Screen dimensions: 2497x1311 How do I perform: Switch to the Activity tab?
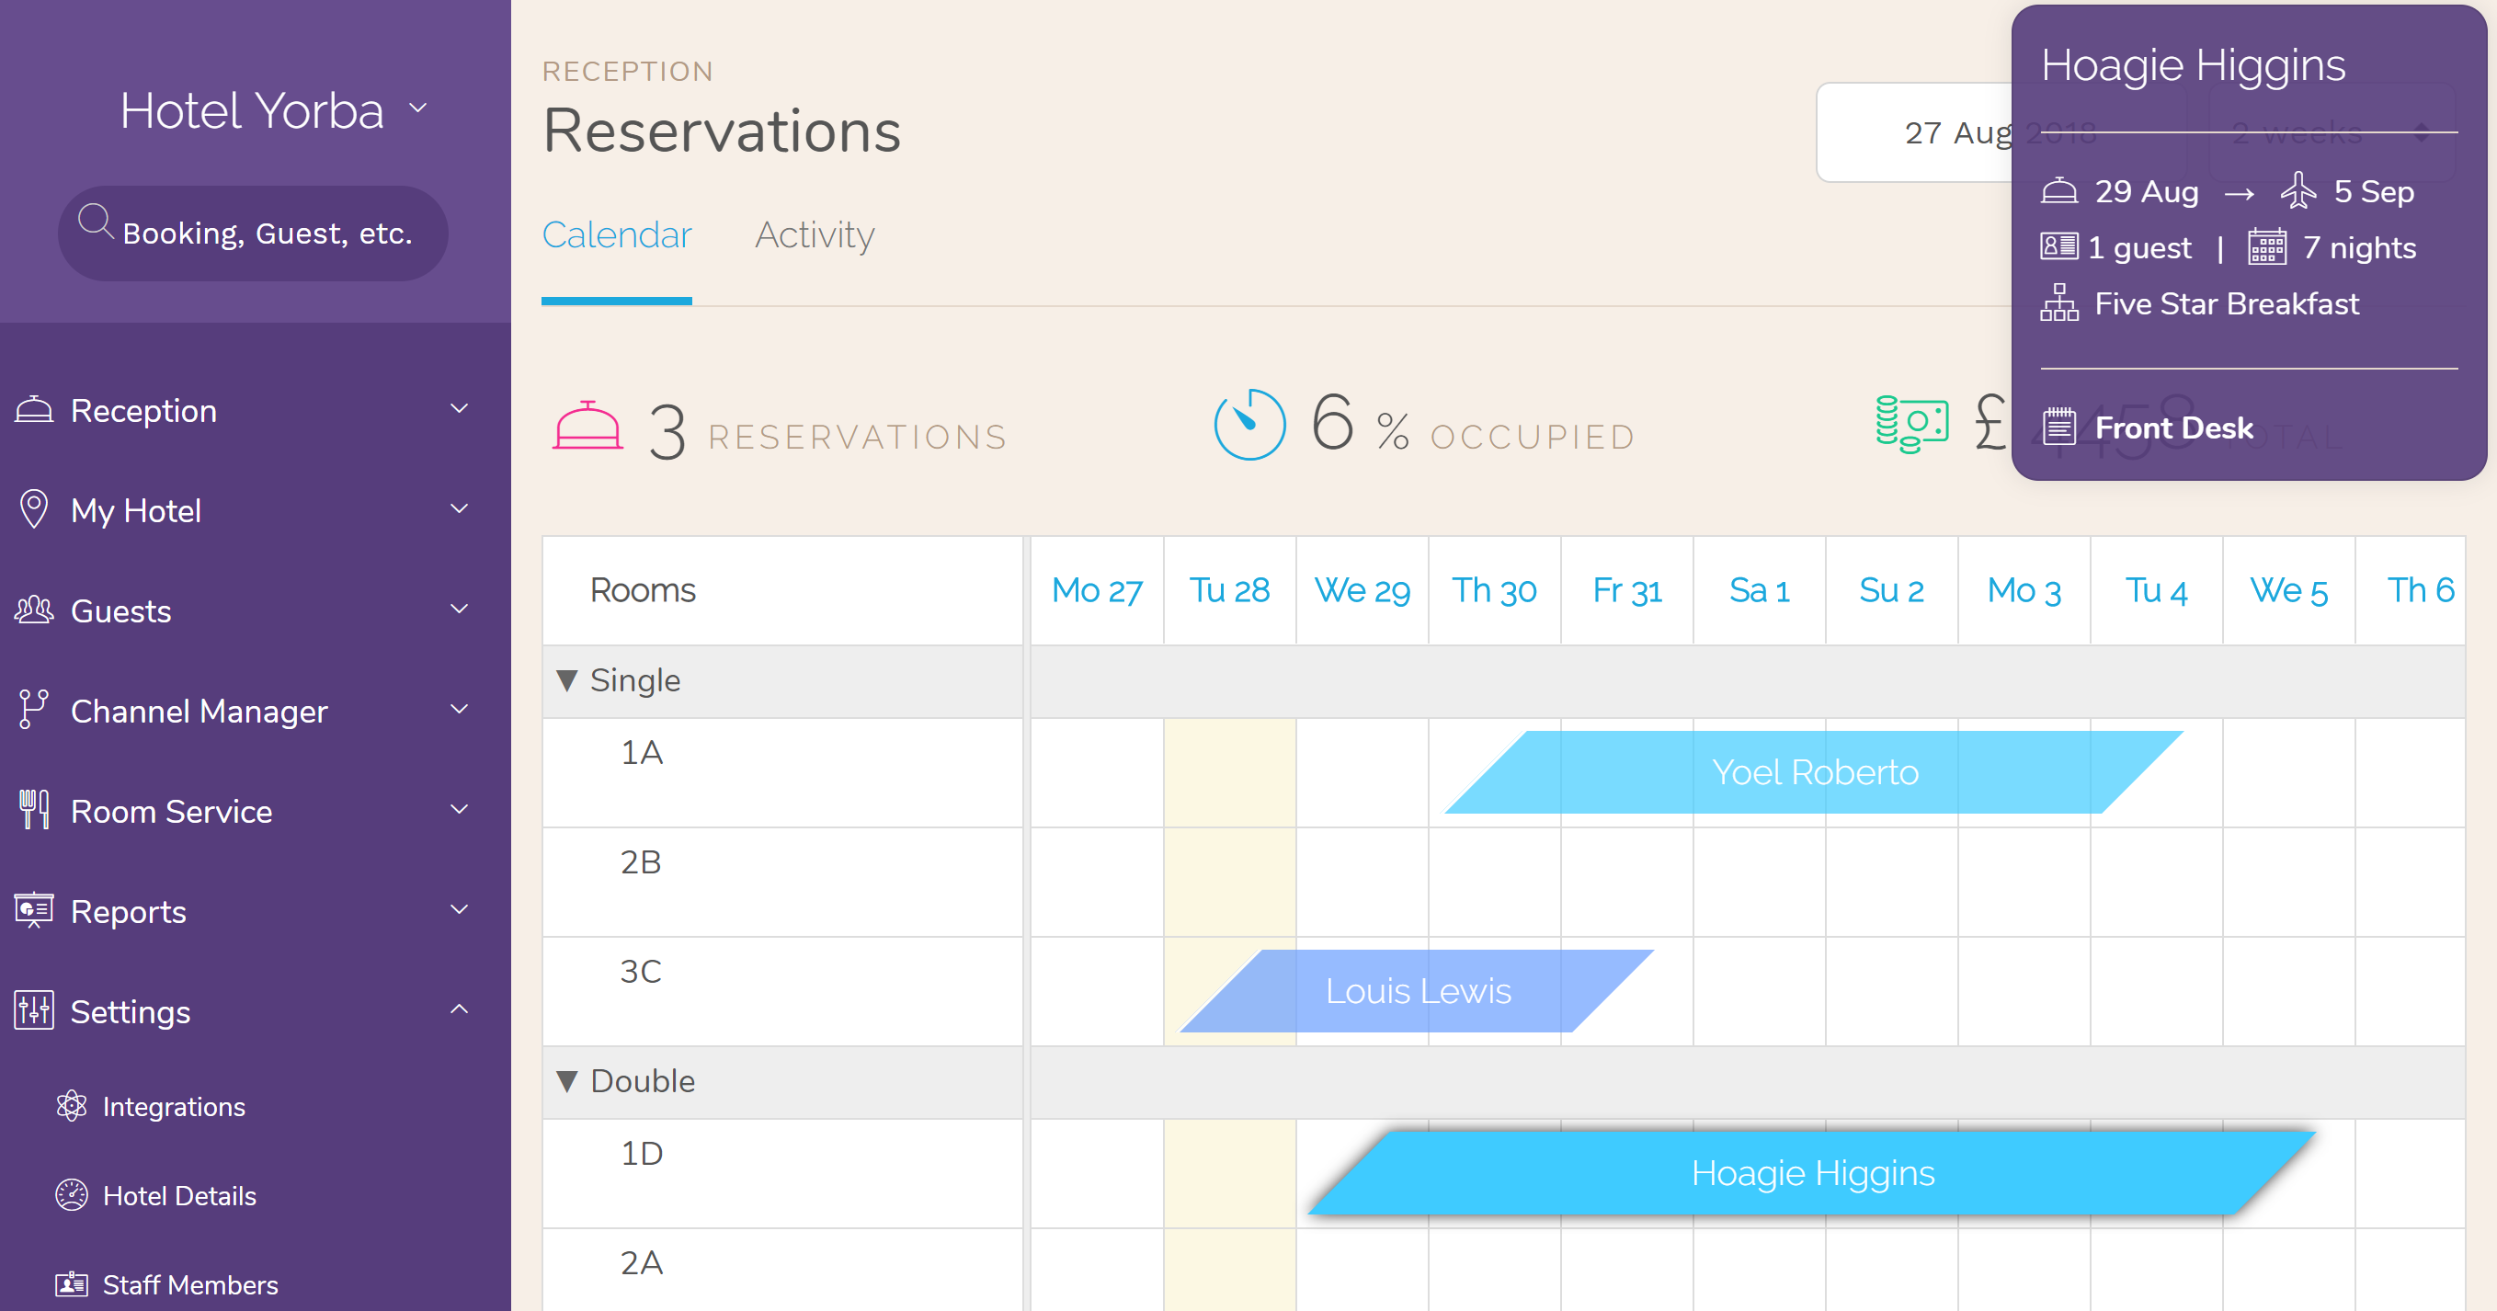[x=815, y=235]
